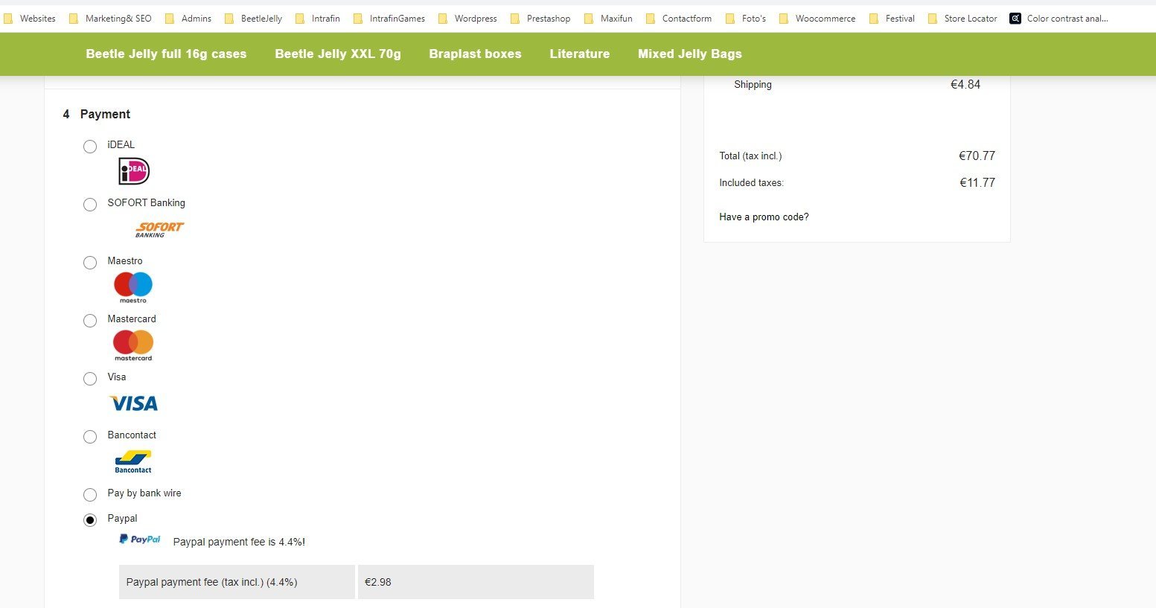Click the €2.98 Paypal fee cell

(x=476, y=582)
